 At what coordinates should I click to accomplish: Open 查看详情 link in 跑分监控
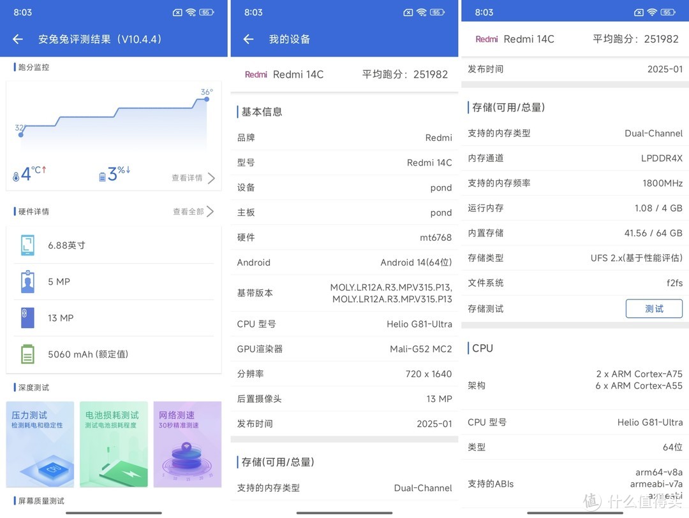[187, 178]
